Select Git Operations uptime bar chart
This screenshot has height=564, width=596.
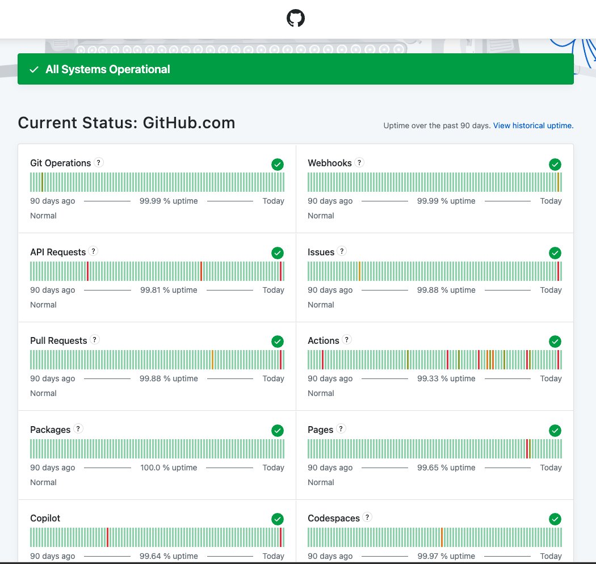(x=157, y=182)
